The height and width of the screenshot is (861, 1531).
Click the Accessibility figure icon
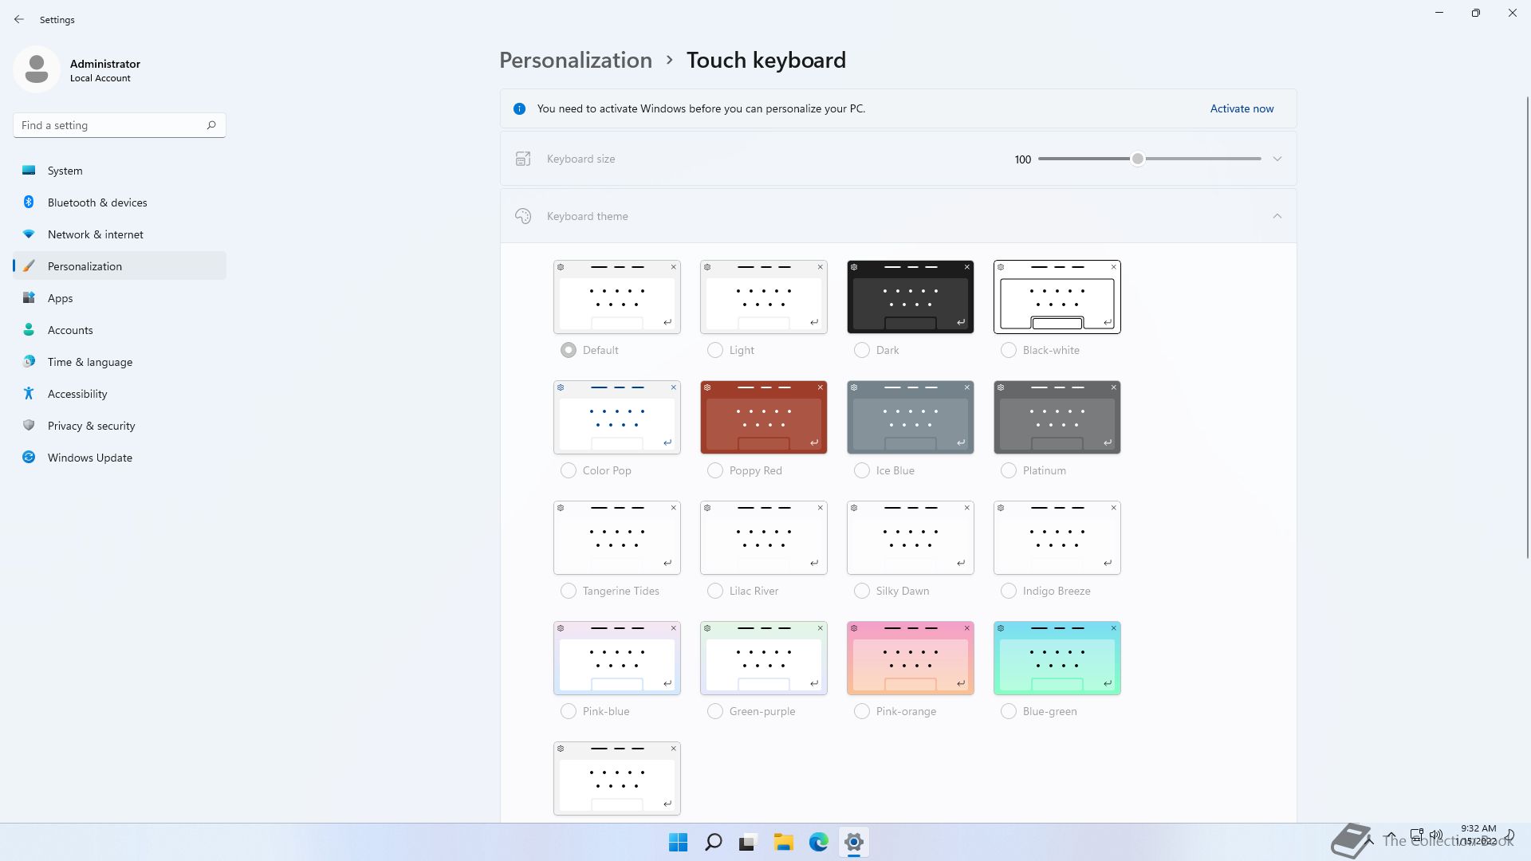[x=29, y=394]
